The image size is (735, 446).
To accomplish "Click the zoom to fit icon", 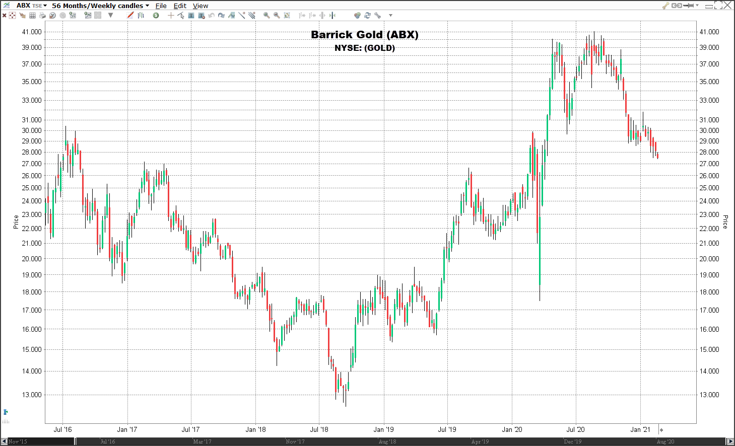I will tap(287, 16).
